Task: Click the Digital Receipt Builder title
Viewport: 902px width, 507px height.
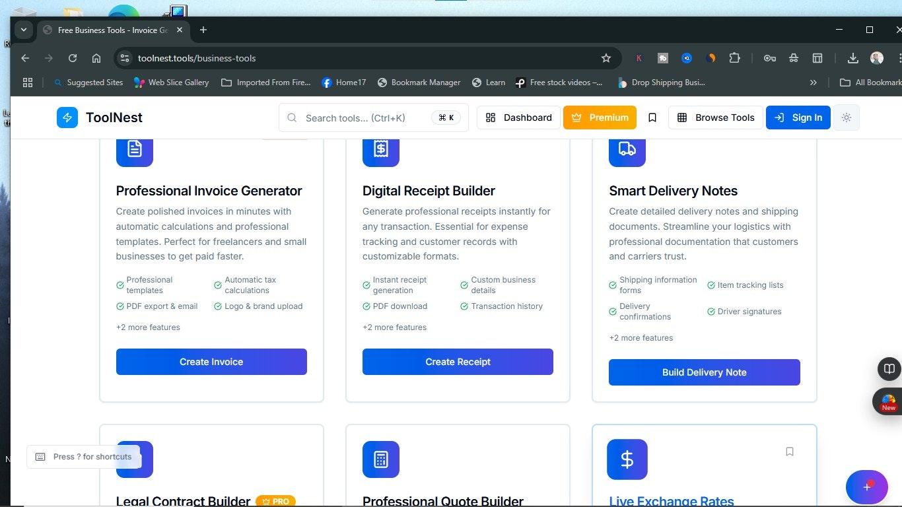Action: [429, 191]
